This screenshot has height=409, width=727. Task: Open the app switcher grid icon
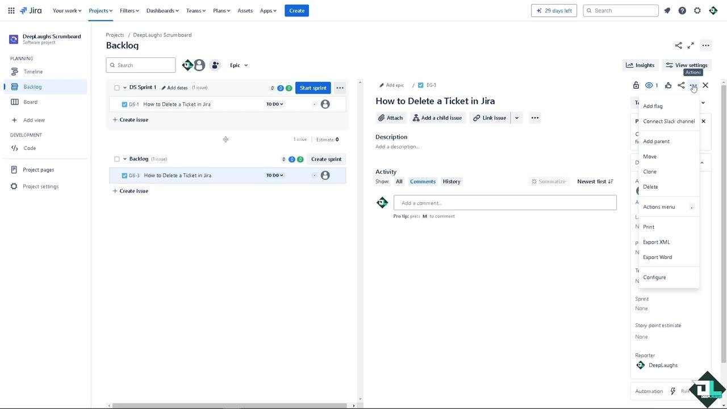pos(11,10)
